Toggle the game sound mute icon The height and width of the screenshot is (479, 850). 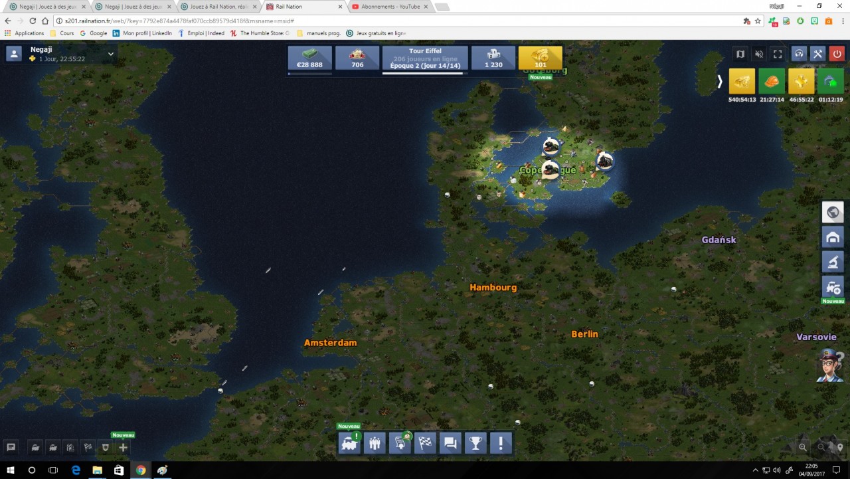tap(759, 54)
